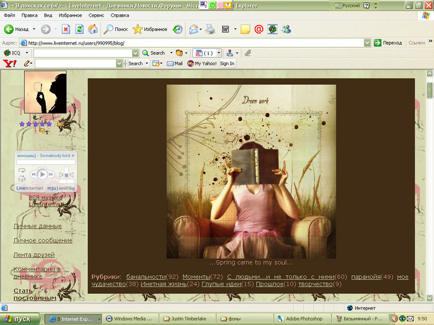Click the music player seek progress bar
The image size is (434, 325).
46,162
